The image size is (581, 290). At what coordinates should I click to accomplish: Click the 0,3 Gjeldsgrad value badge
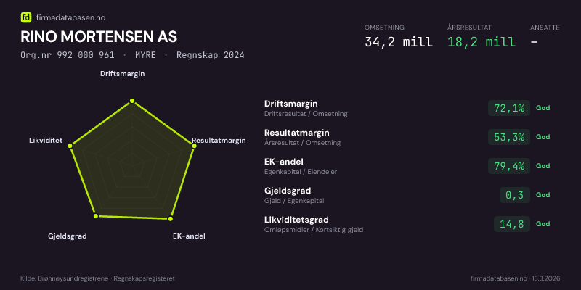(x=513, y=195)
